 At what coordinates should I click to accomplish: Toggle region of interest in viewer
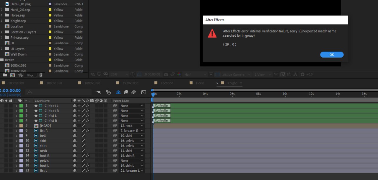211,74
